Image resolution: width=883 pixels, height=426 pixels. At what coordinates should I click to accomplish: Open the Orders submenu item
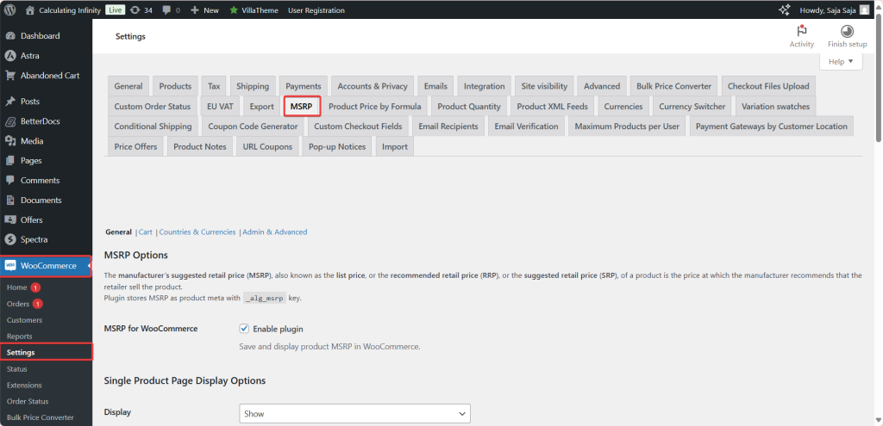(x=18, y=304)
